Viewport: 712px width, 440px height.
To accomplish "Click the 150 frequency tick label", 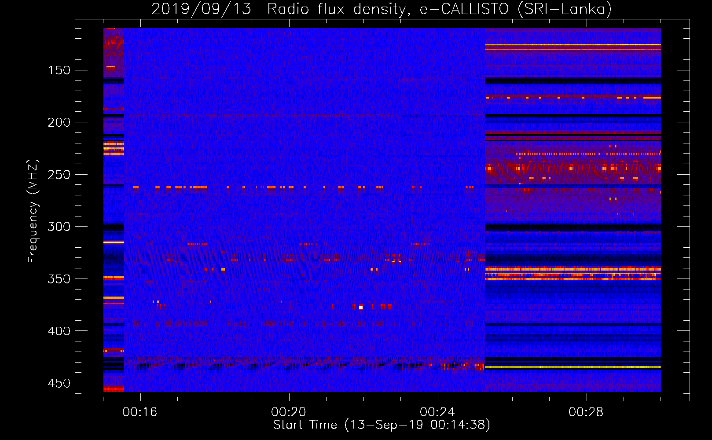I will (x=59, y=70).
